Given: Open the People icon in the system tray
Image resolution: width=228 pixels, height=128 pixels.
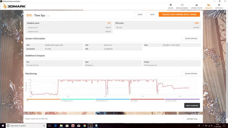Looking at the screenshot, I should (x=199, y=126).
